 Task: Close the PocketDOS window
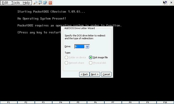(x=171, y=3)
